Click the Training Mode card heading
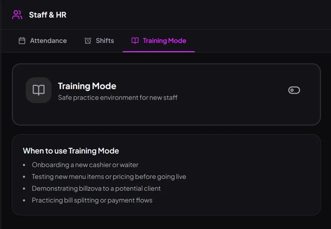Image resolution: width=331 pixels, height=229 pixels. [x=87, y=86]
